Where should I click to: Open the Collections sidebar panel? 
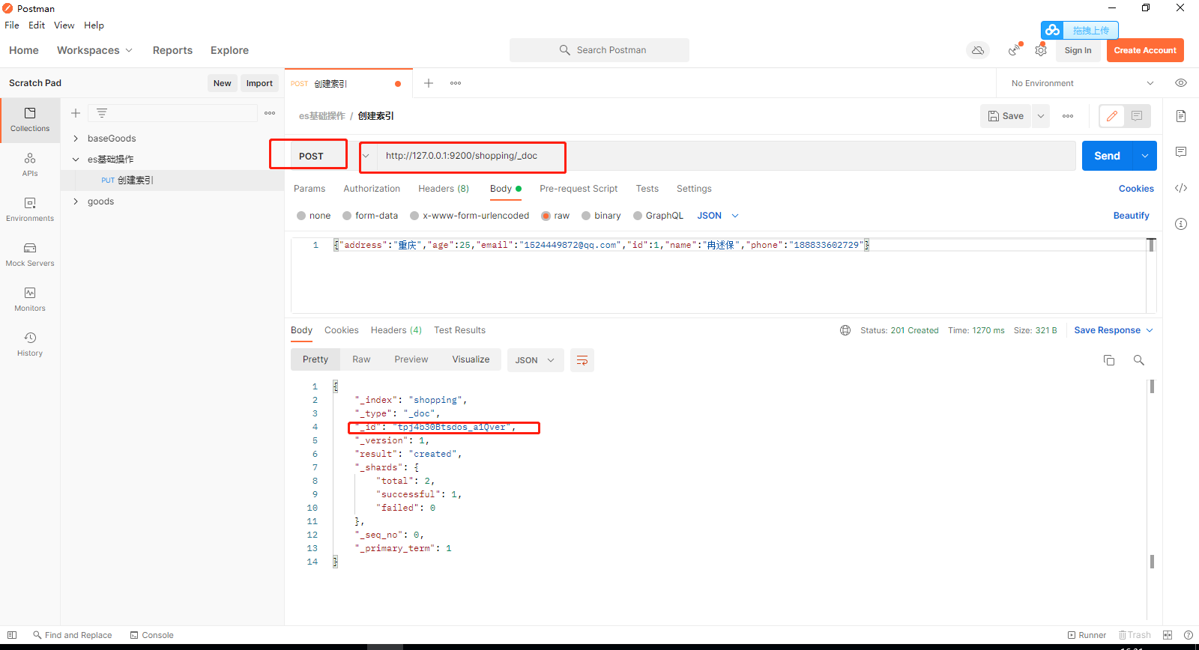30,120
